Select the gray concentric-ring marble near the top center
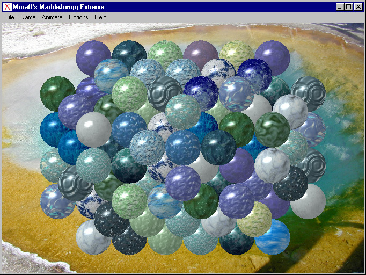Image resolution: width=366 pixels, height=275 pixels. point(165,93)
